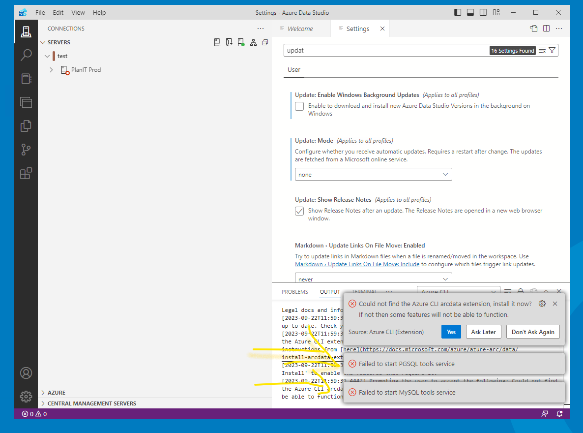Click the New Server Group icon
Image resolution: width=583 pixels, height=433 pixels.
click(230, 42)
